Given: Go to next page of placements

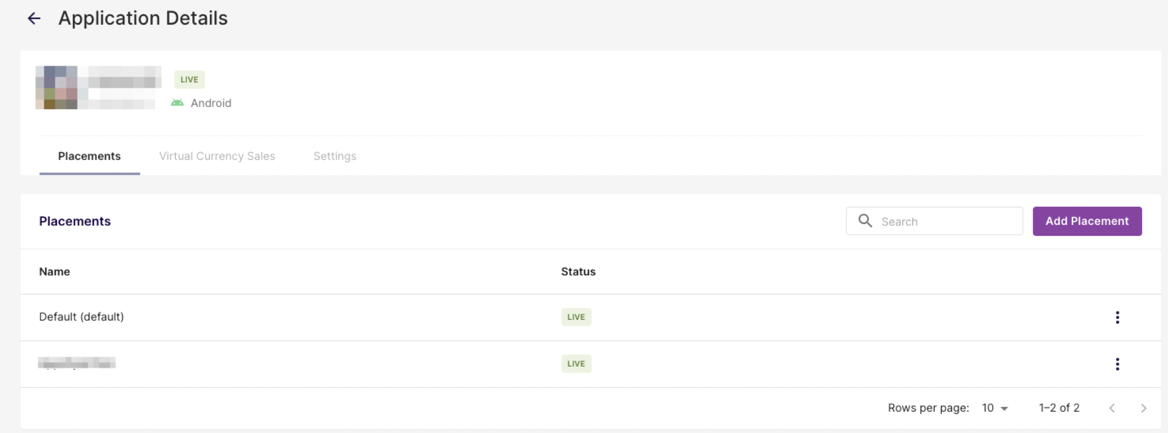Looking at the screenshot, I should [x=1144, y=408].
